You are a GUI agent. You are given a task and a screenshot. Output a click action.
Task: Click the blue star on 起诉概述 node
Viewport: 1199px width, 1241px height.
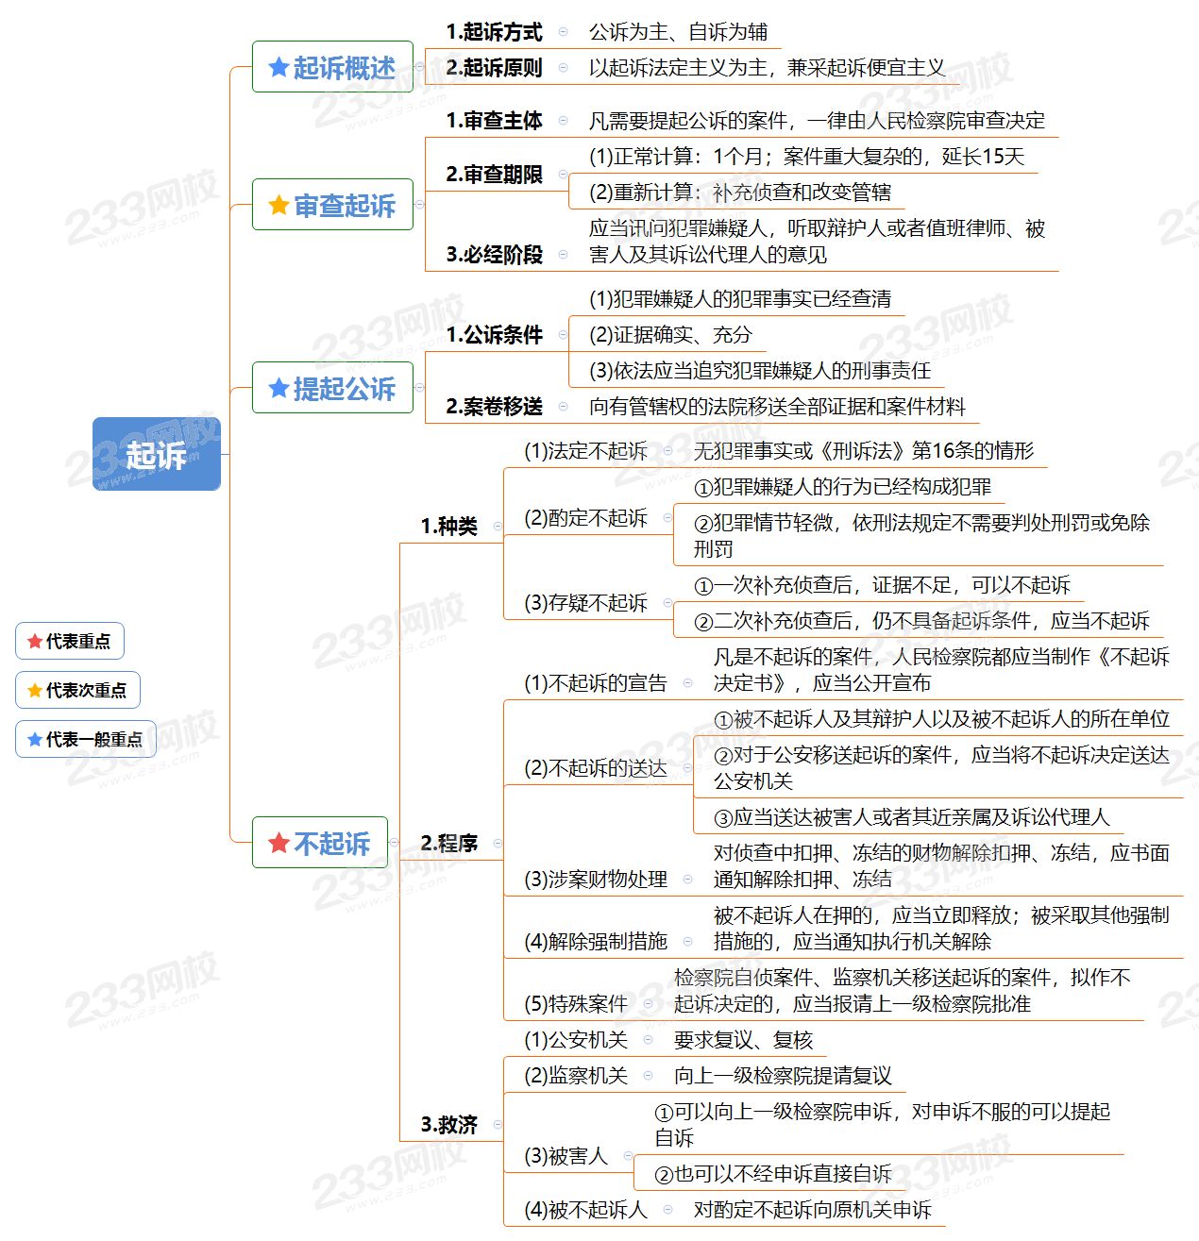279,67
